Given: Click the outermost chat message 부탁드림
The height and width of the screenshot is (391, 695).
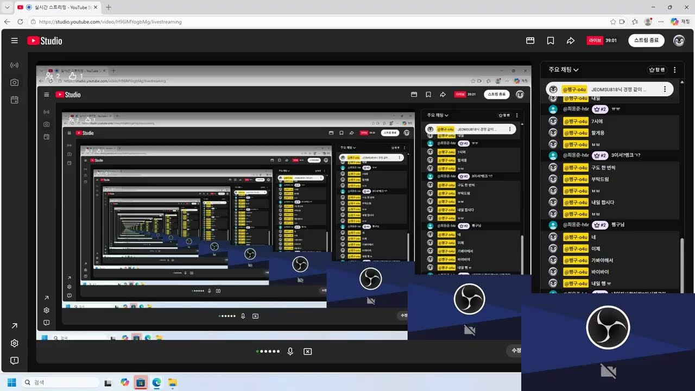Looking at the screenshot, I should coord(600,179).
